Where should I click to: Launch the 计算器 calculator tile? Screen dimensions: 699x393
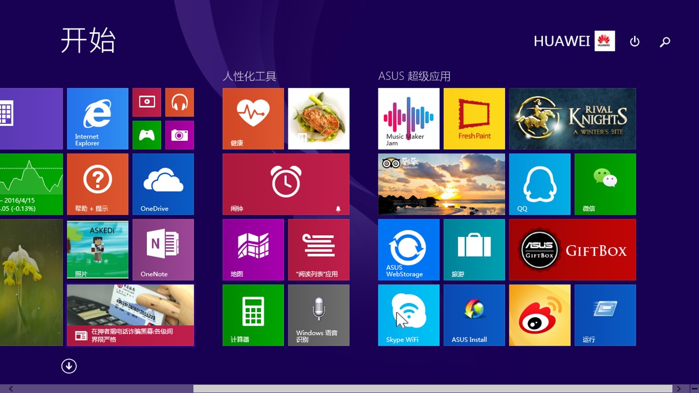click(253, 315)
